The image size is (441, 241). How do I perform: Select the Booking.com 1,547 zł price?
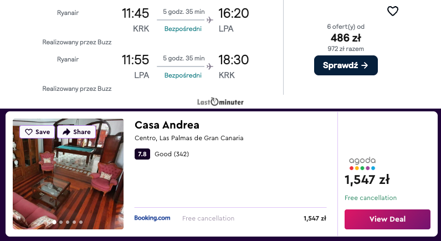[x=315, y=218]
